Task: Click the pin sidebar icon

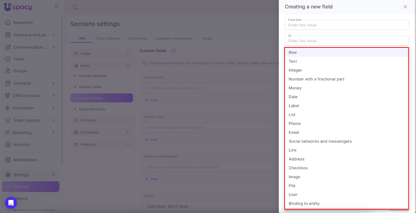Action: click(x=56, y=6)
